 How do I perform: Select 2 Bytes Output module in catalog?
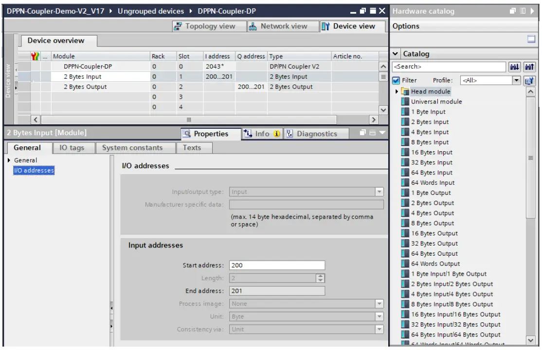tap(433, 203)
